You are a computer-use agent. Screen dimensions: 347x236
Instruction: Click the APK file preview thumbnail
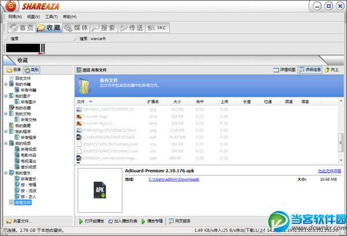[100, 190]
